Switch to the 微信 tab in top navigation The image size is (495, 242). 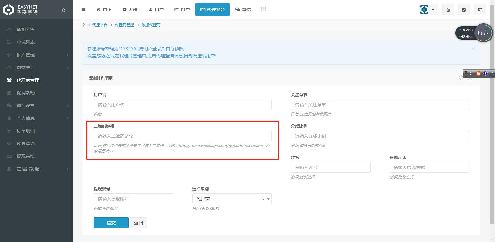click(243, 9)
